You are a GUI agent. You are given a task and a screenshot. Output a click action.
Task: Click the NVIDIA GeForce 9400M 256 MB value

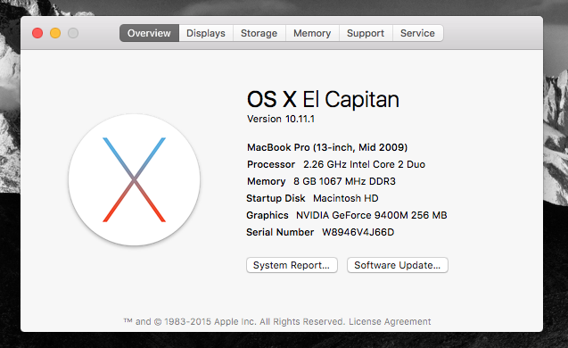371,215
